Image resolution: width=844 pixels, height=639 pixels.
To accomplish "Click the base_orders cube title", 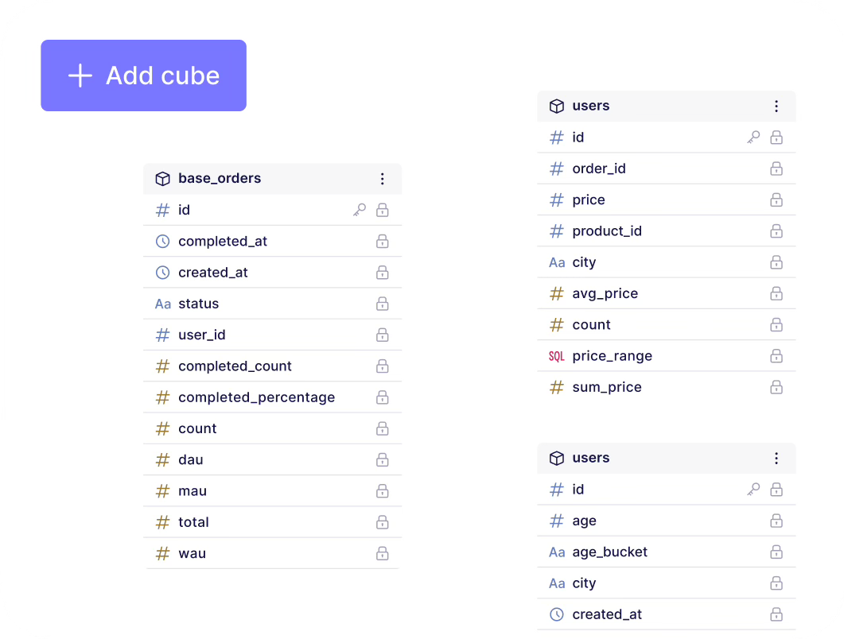I will [220, 179].
